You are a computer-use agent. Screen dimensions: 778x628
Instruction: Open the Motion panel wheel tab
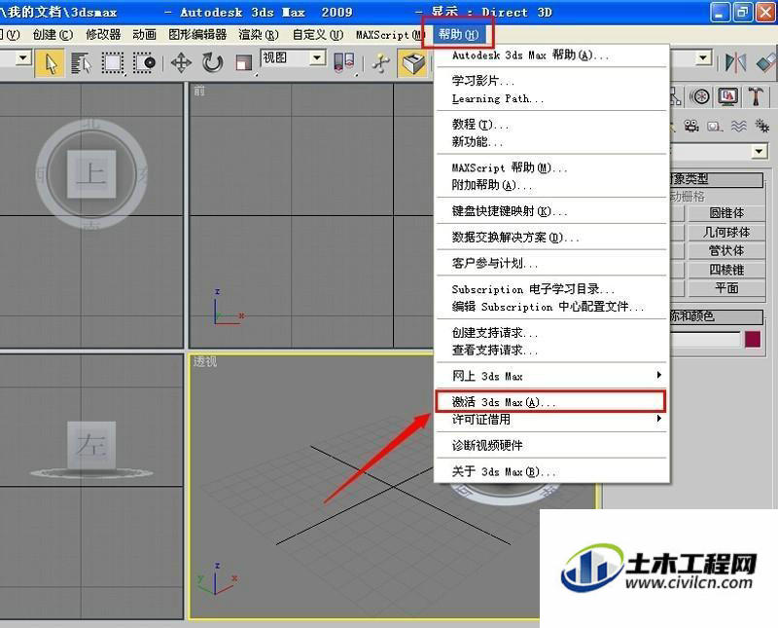click(699, 96)
